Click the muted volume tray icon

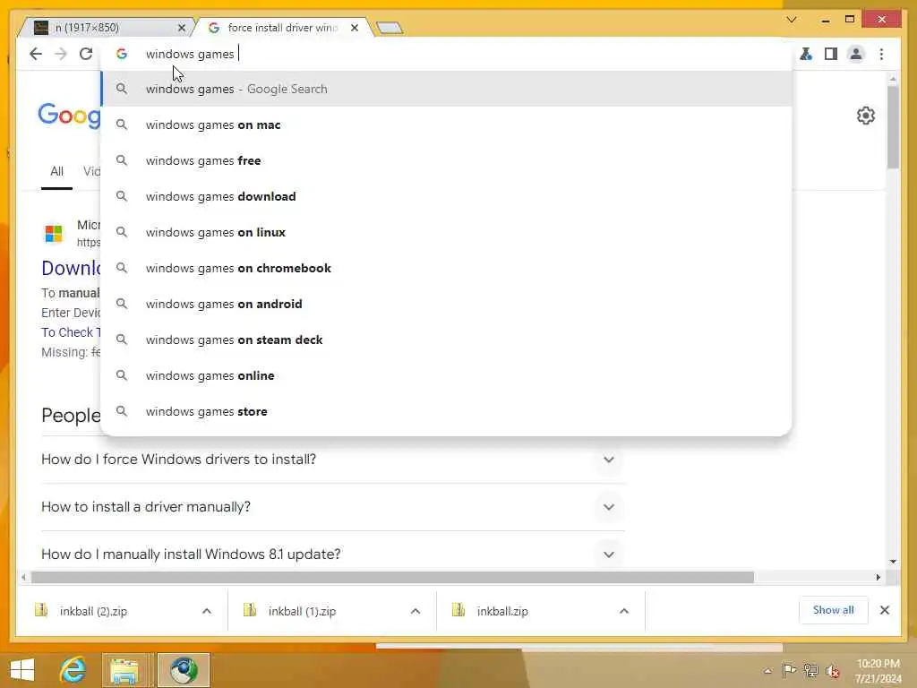(833, 671)
